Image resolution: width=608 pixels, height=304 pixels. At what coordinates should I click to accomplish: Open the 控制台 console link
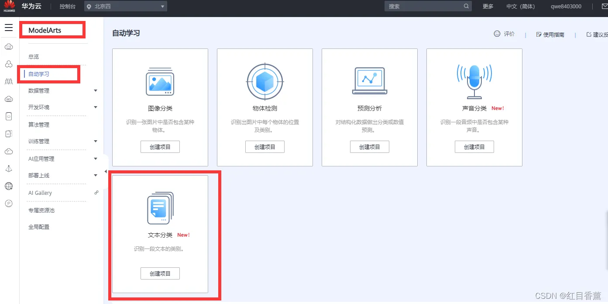click(68, 7)
